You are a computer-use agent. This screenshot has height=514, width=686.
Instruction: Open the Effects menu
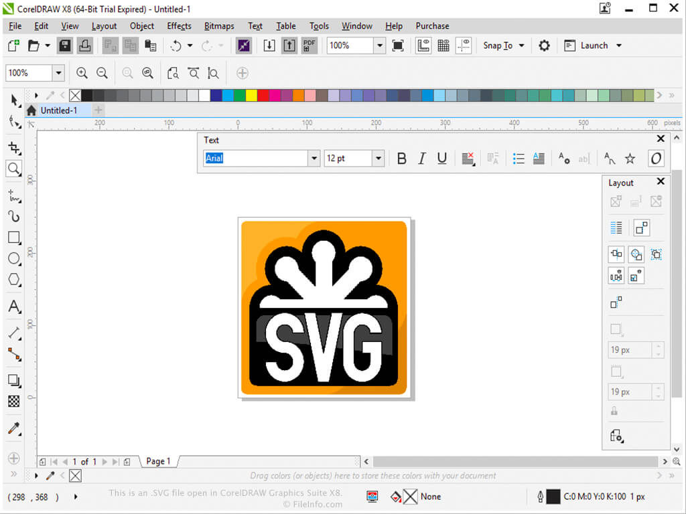[x=179, y=26]
